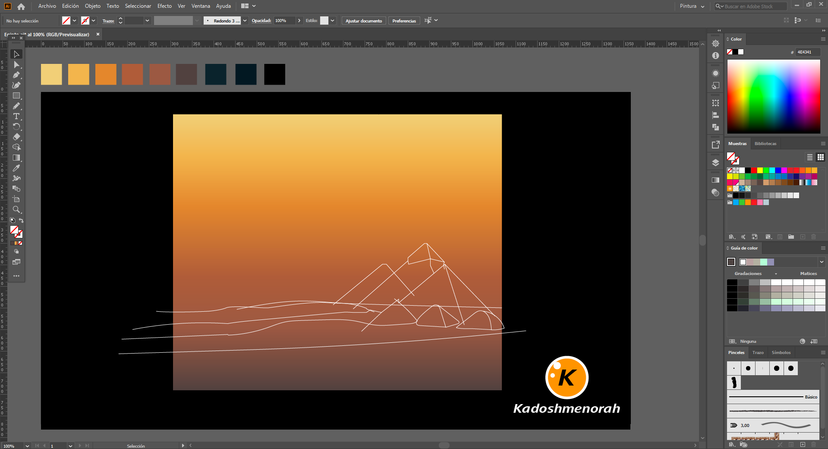828x449 pixels.
Task: Open the Info panel icon
Action: pyautogui.click(x=715, y=56)
